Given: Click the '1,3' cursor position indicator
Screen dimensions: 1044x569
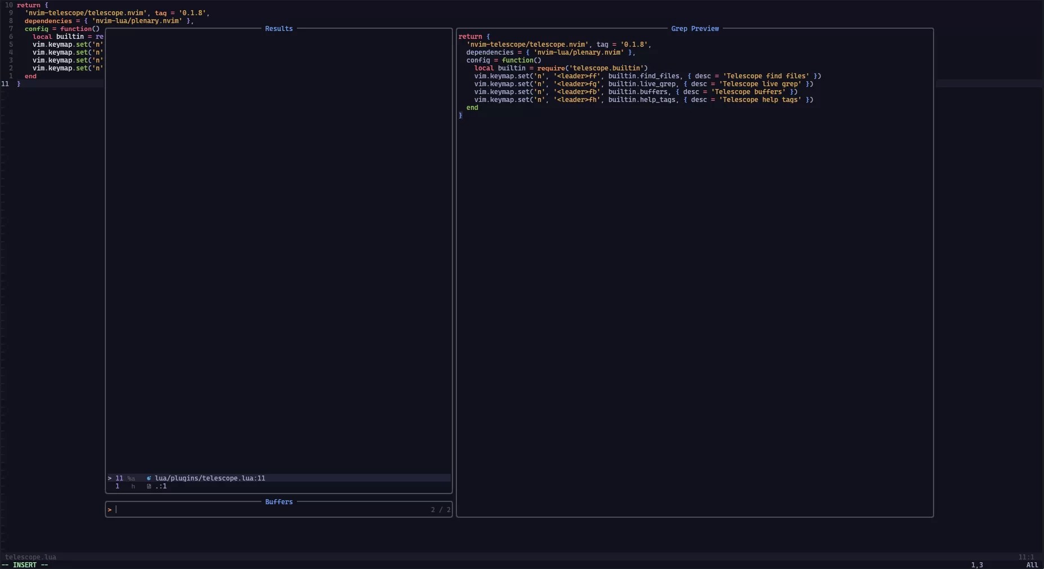Looking at the screenshot, I should pyautogui.click(x=977, y=565).
